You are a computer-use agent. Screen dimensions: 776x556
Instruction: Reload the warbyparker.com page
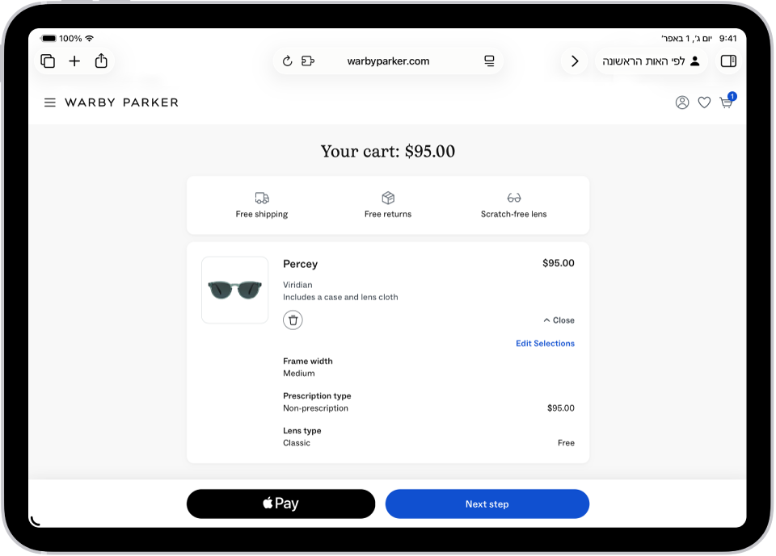287,61
